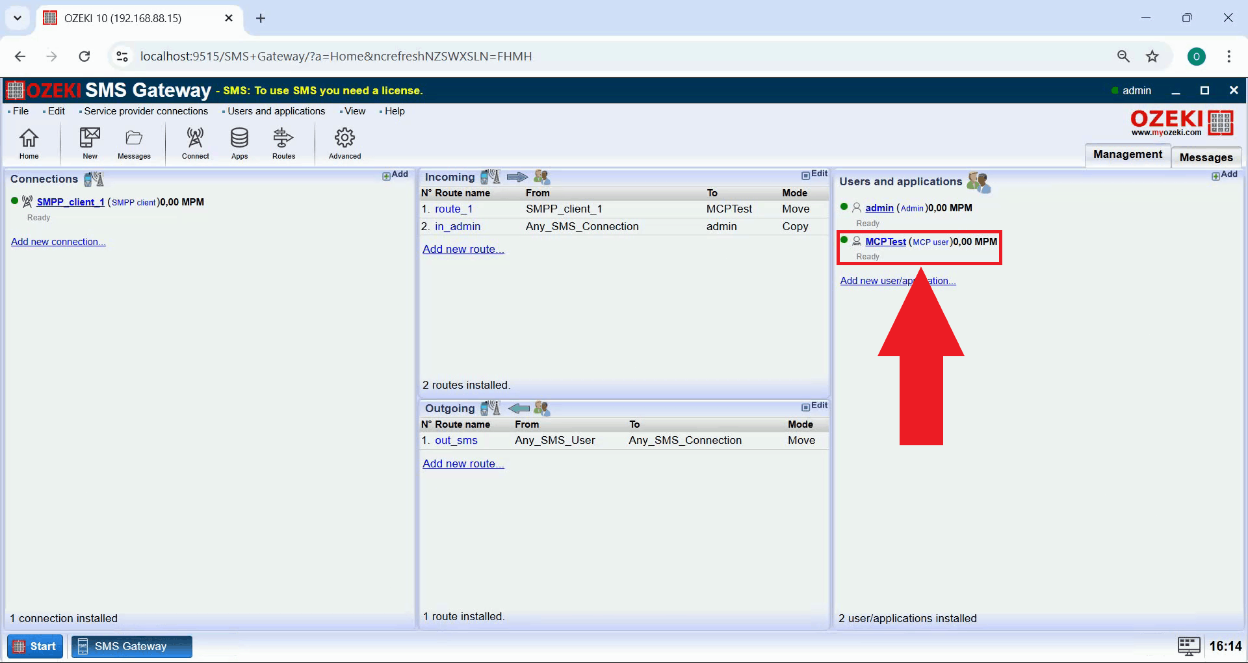Click the Connect antenna toolbar icon
The height and width of the screenshot is (663, 1248).
click(x=195, y=143)
